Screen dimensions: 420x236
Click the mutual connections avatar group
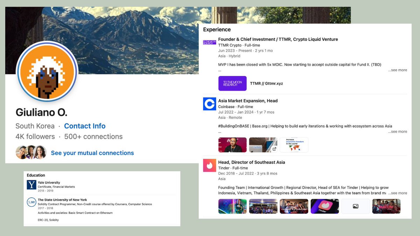pyautogui.click(x=31, y=152)
